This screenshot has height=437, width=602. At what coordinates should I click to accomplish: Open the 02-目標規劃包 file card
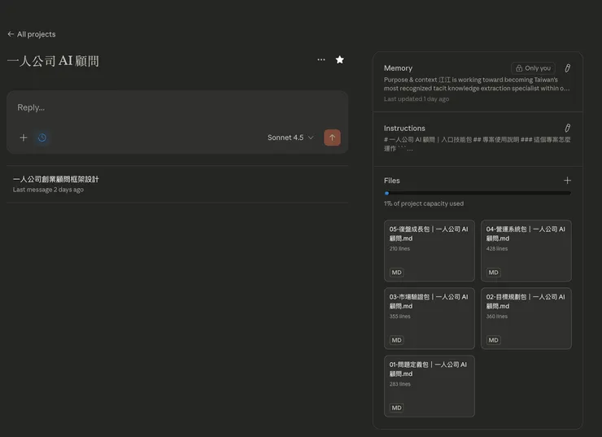[526, 318]
